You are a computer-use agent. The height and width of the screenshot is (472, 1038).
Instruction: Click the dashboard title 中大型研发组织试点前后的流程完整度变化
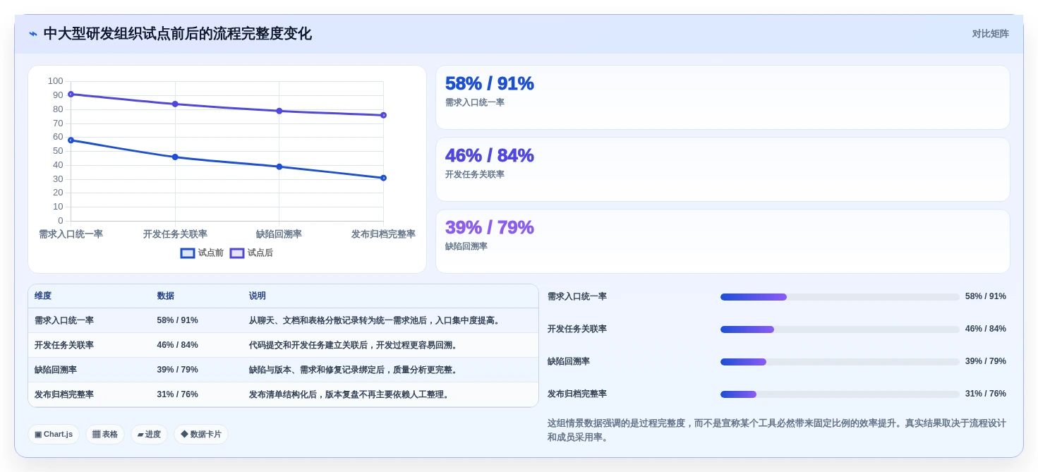[177, 34]
